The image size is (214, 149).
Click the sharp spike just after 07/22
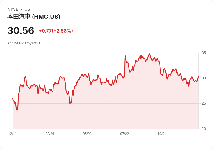pyautogui.click(x=125, y=56)
